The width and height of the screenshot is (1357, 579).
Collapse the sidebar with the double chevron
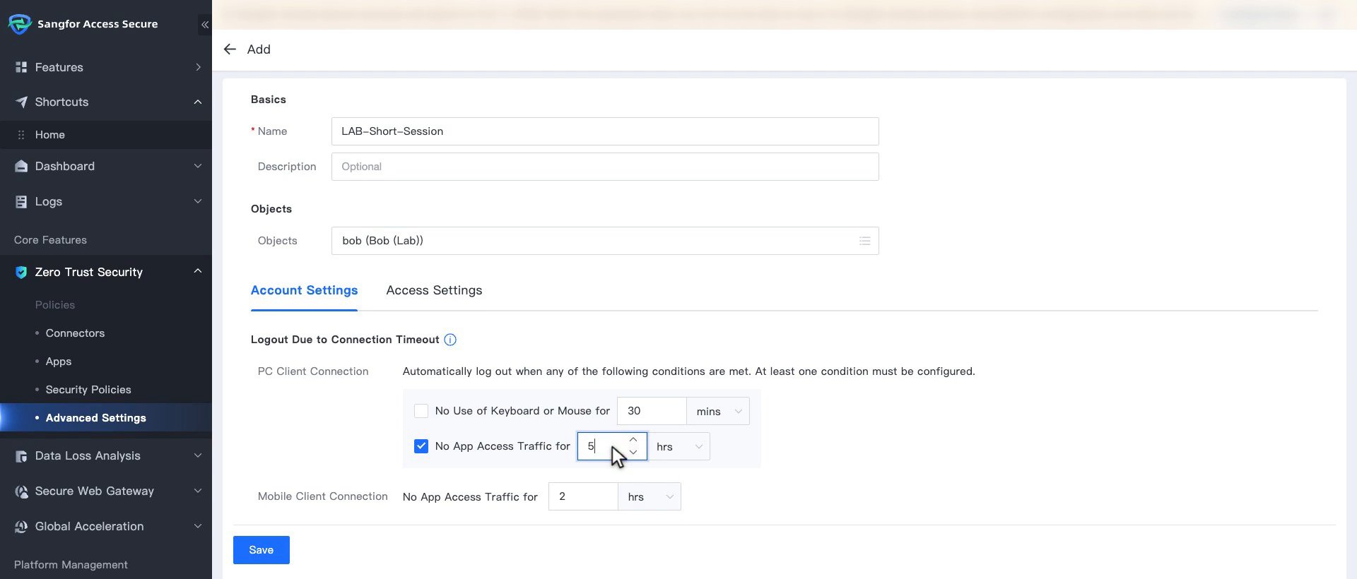[205, 25]
